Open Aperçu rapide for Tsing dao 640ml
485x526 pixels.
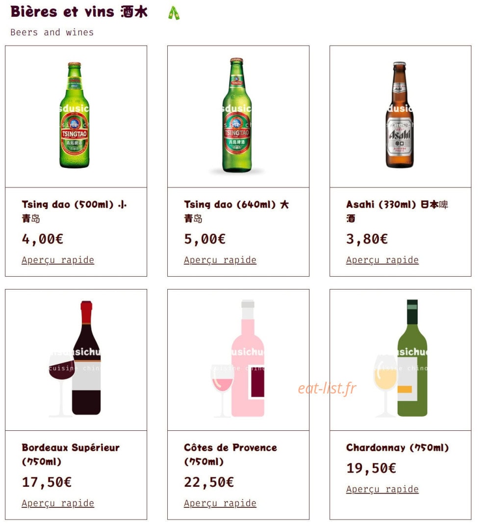[x=220, y=261]
